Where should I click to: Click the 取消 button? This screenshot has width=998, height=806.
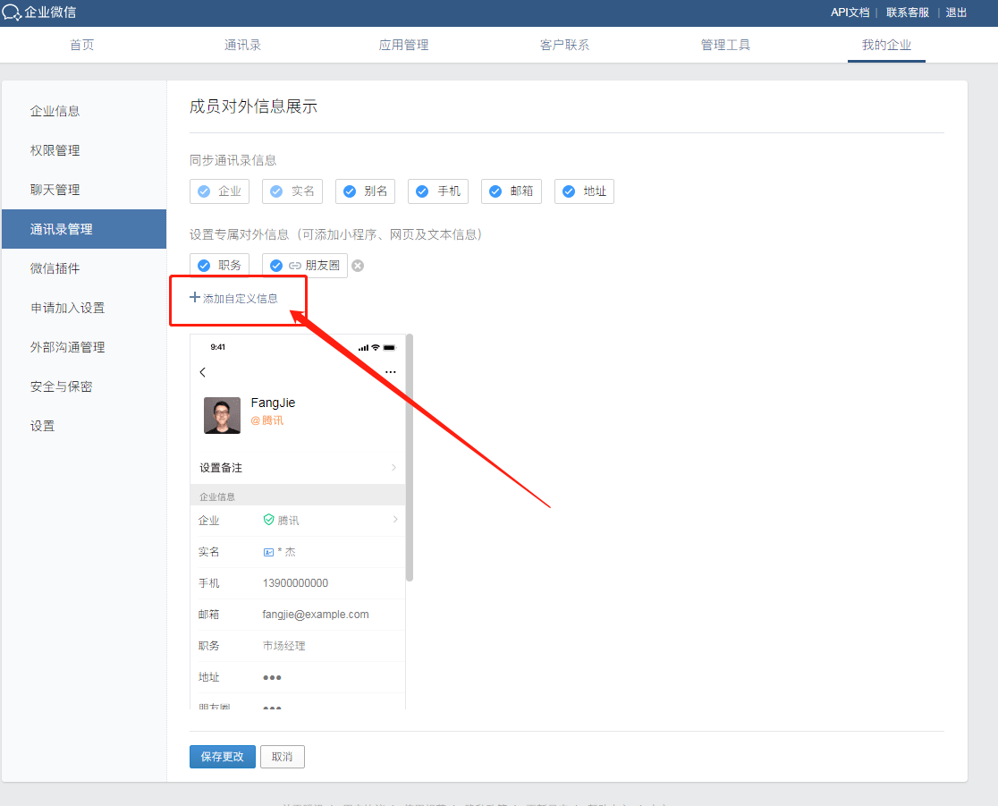tap(282, 756)
